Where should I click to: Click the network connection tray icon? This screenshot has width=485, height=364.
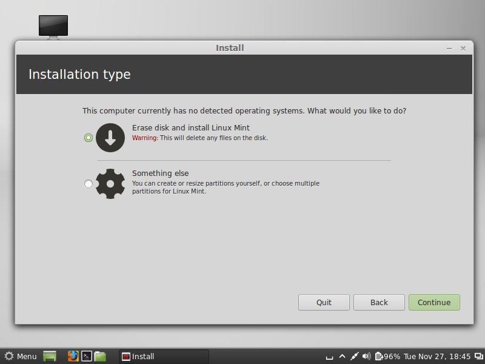[x=355, y=357]
